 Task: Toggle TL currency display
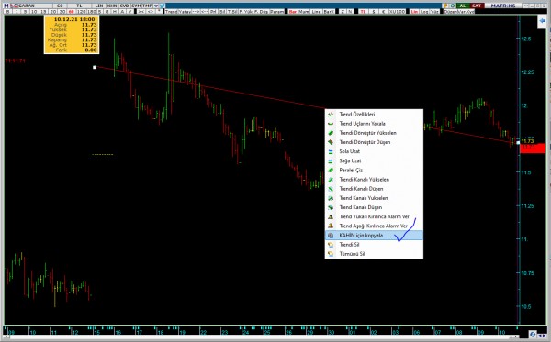point(363,12)
